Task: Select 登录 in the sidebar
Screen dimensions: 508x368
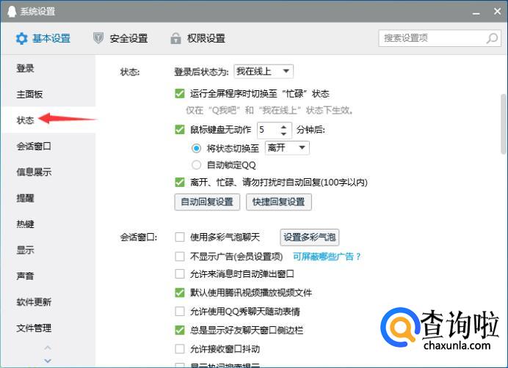Action: 48,68
